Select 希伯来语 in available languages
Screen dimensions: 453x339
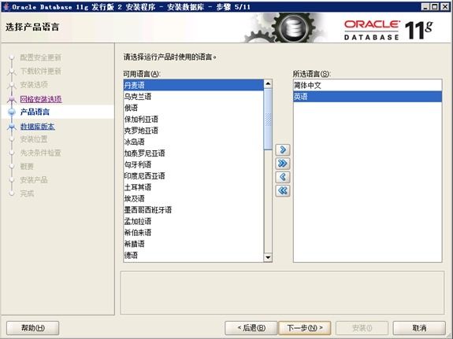pos(194,233)
